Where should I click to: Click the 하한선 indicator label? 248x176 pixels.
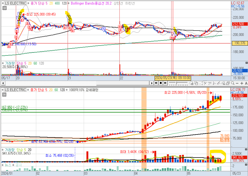(130, 3)
